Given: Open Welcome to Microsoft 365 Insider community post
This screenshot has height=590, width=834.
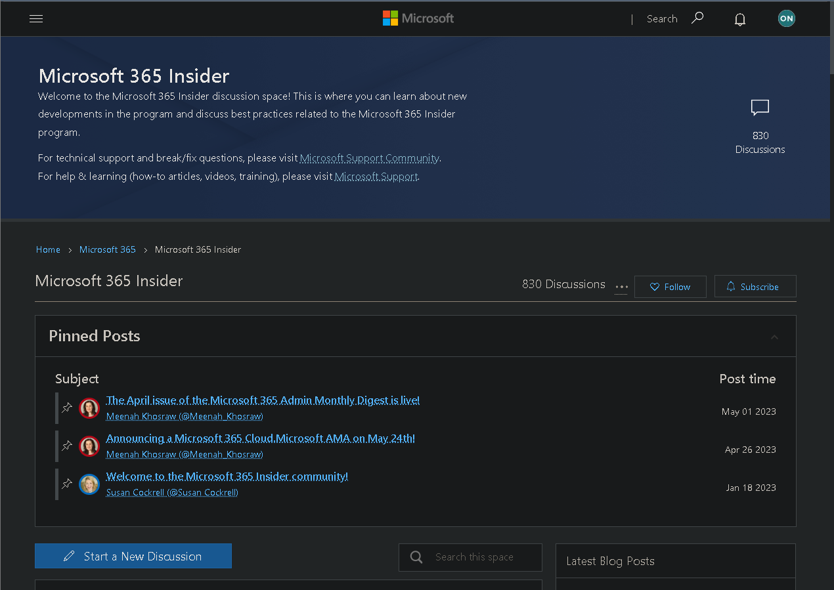Looking at the screenshot, I should click(227, 476).
